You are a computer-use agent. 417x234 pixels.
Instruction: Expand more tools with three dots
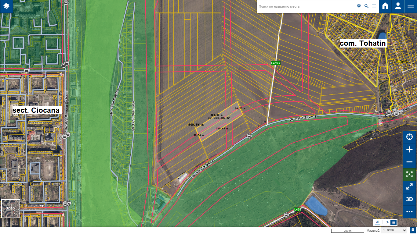409,212
